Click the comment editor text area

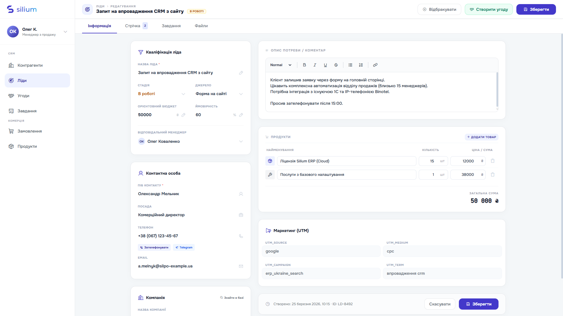(381, 92)
